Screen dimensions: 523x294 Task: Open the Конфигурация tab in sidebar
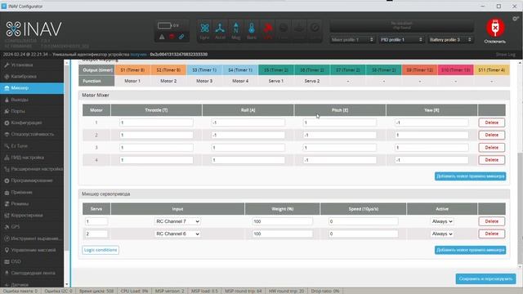tap(32, 122)
